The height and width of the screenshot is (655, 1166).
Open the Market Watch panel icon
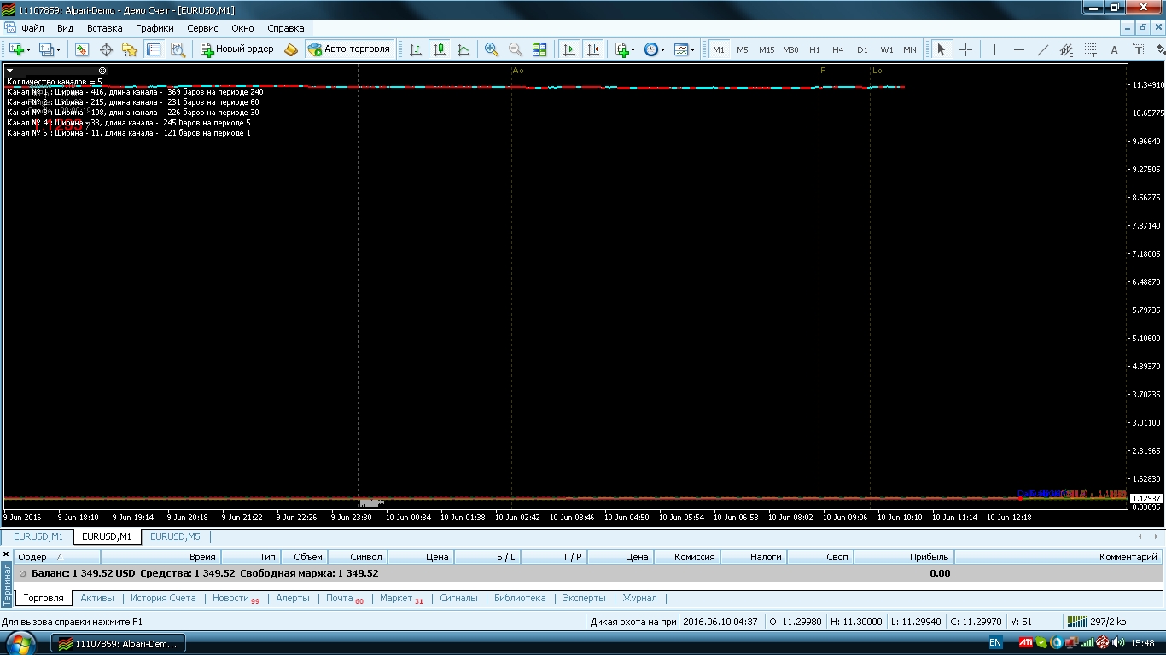pos(82,49)
